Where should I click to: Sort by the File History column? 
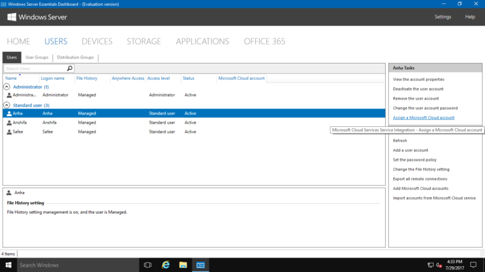pos(87,78)
